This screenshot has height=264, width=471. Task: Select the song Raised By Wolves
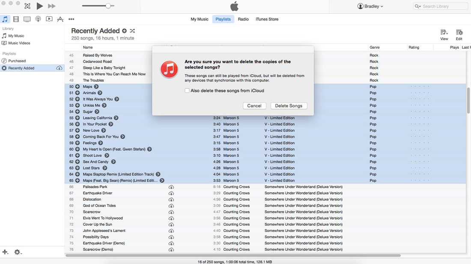click(x=97, y=56)
